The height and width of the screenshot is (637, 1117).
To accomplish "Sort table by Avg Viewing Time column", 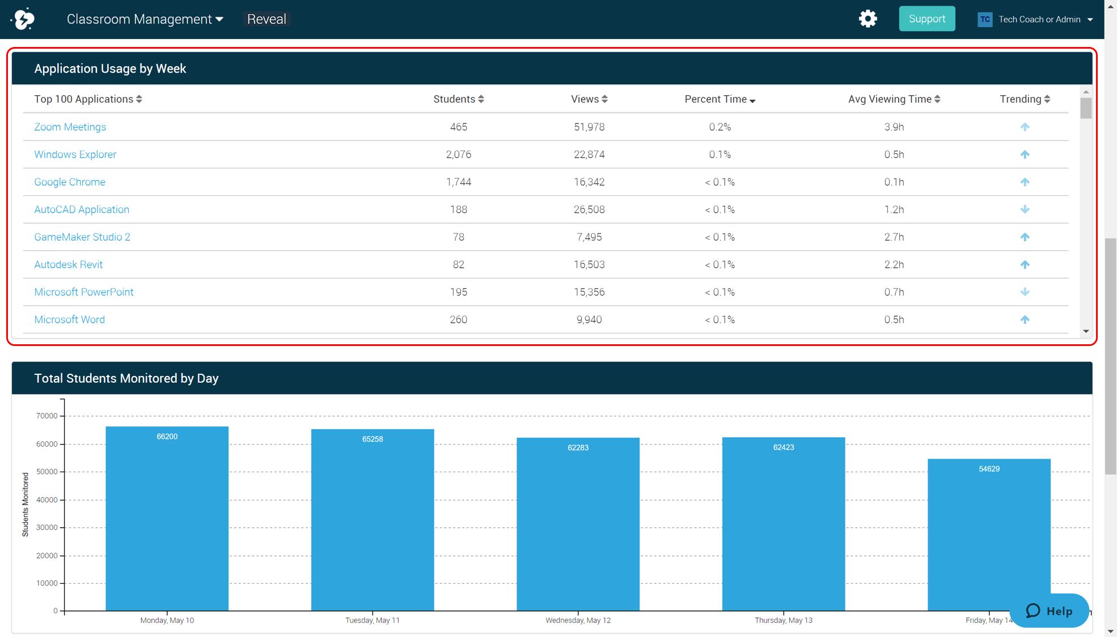I will click(894, 99).
